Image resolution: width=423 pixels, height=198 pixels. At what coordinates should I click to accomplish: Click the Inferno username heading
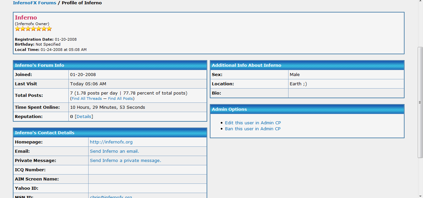[26, 18]
